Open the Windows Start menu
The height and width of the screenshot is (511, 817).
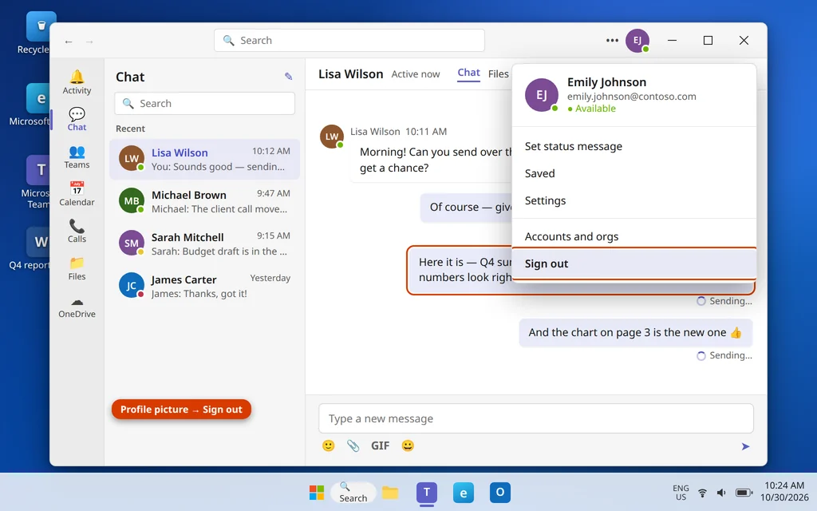click(x=317, y=493)
